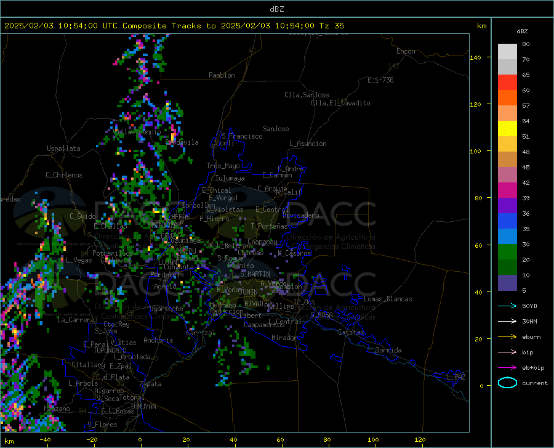
Task: Click the Ramblon label in the north
Action: click(222, 75)
